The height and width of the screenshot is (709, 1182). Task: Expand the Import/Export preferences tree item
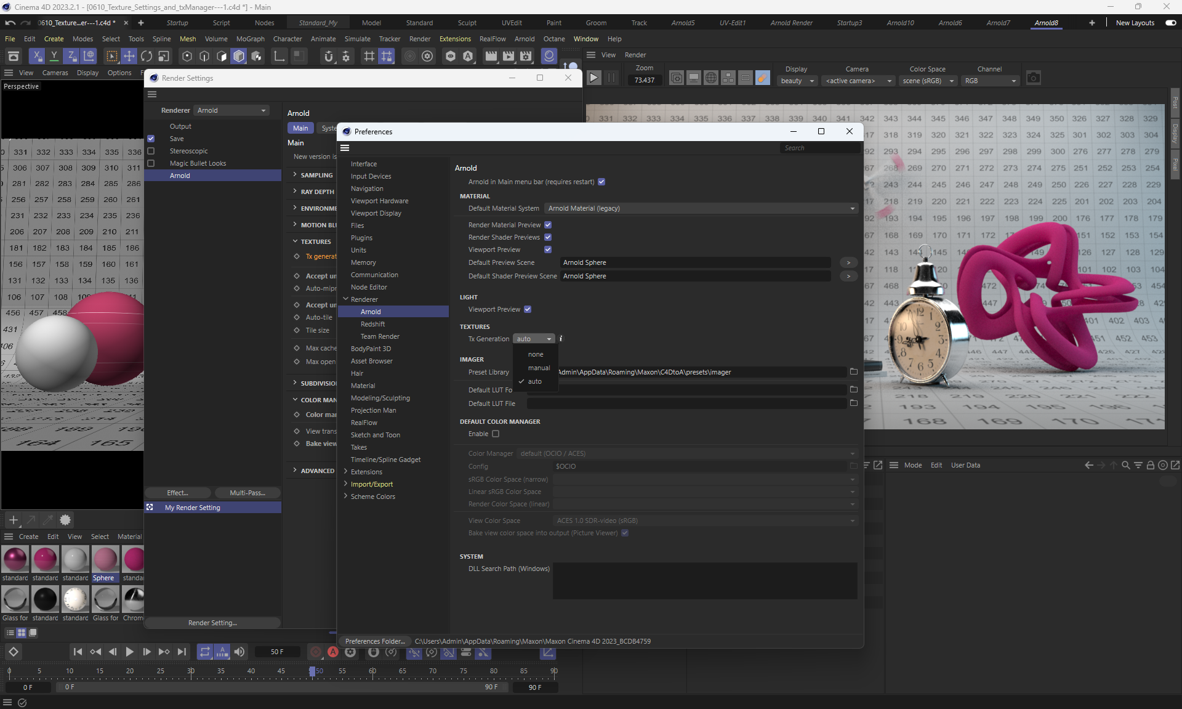point(345,484)
